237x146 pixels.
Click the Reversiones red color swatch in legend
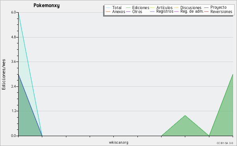(x=206, y=11)
